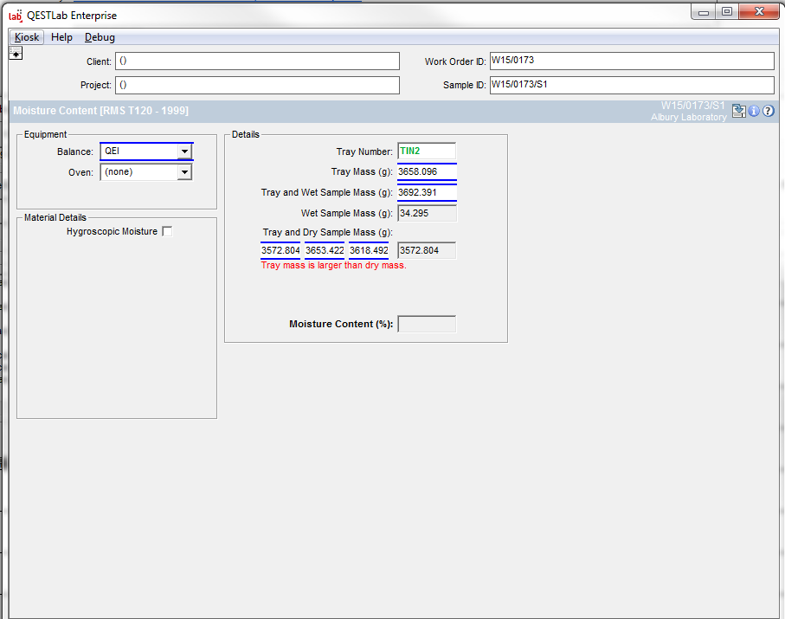Click the dry sample mass field 3618.492
The image size is (785, 619).
tap(369, 251)
